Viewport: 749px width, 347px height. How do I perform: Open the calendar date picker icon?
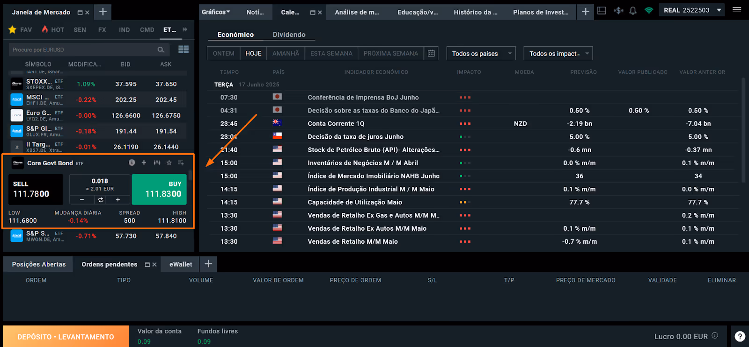(431, 53)
